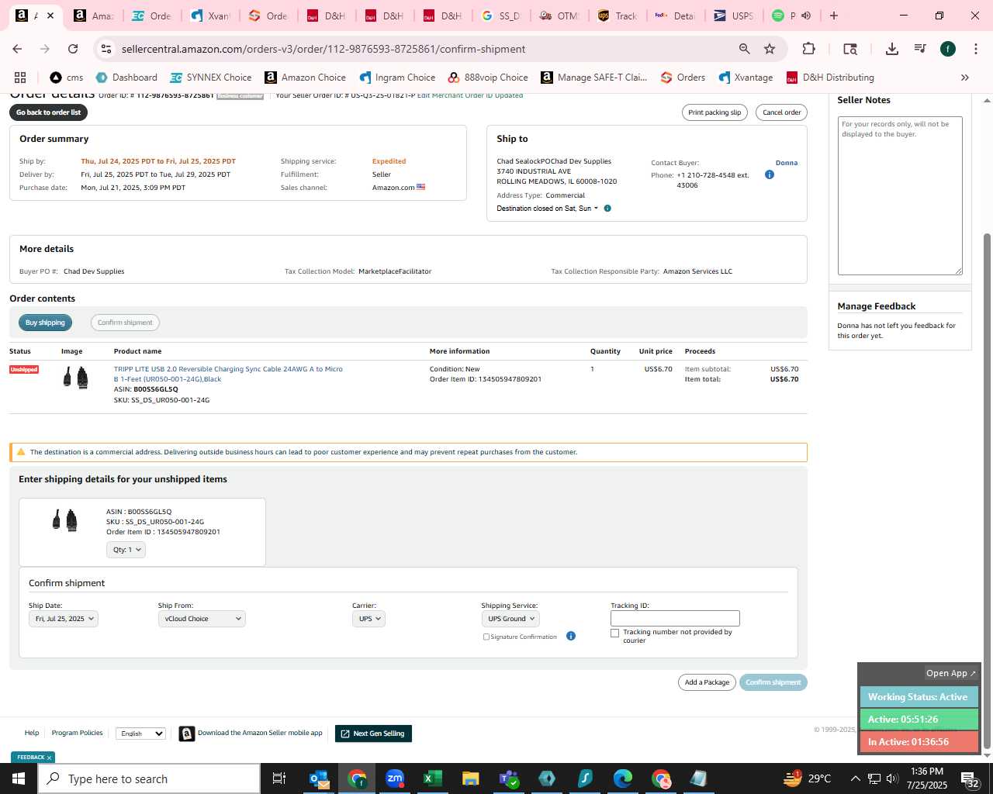Click the Donna contact buyer link

pyautogui.click(x=787, y=163)
